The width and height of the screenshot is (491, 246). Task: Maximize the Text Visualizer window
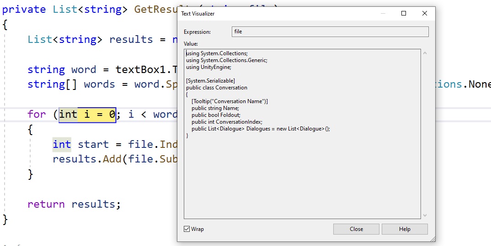(404, 13)
